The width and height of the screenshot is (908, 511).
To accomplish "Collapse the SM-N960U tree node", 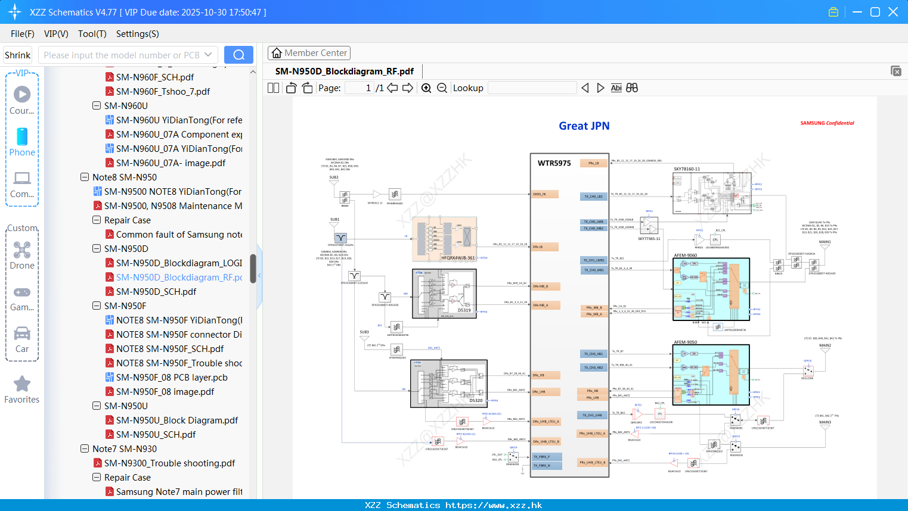I will coord(97,105).
